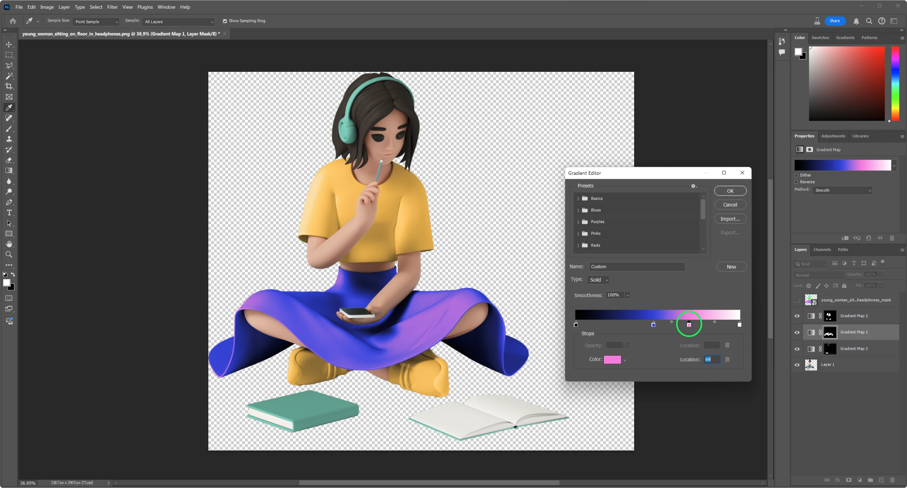Click the New gradient button
The width and height of the screenshot is (907, 488).
click(731, 267)
